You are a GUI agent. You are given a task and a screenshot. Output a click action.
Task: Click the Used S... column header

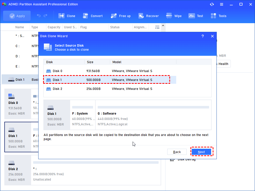[x=70, y=27]
